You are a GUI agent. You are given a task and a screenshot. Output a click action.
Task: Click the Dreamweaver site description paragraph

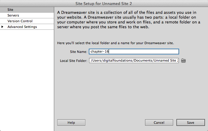click(x=129, y=20)
